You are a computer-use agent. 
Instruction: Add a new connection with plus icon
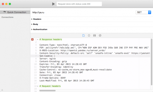pos(2,90)
